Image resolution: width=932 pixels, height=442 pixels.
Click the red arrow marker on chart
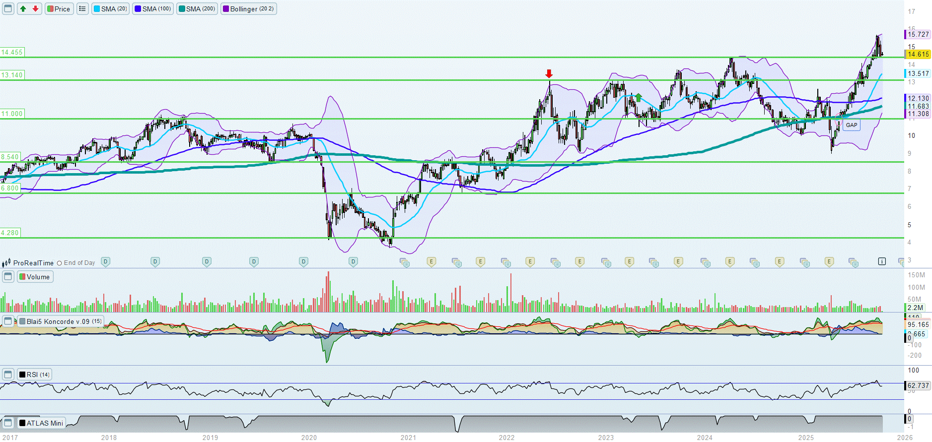coord(549,74)
